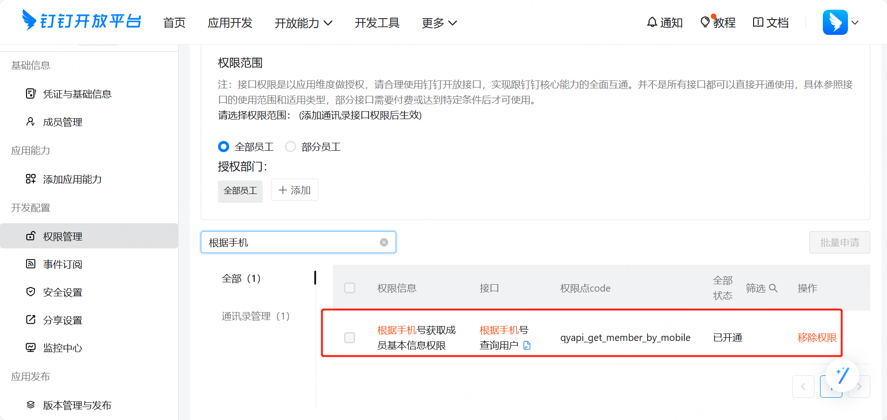Click the DingTalk open platform logo
Viewport: 887px width, 420px height.
82,21
